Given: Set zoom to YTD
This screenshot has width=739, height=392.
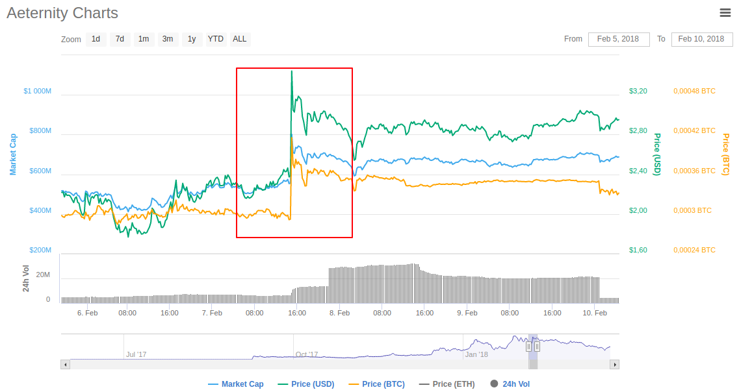Looking at the screenshot, I should click(x=216, y=39).
